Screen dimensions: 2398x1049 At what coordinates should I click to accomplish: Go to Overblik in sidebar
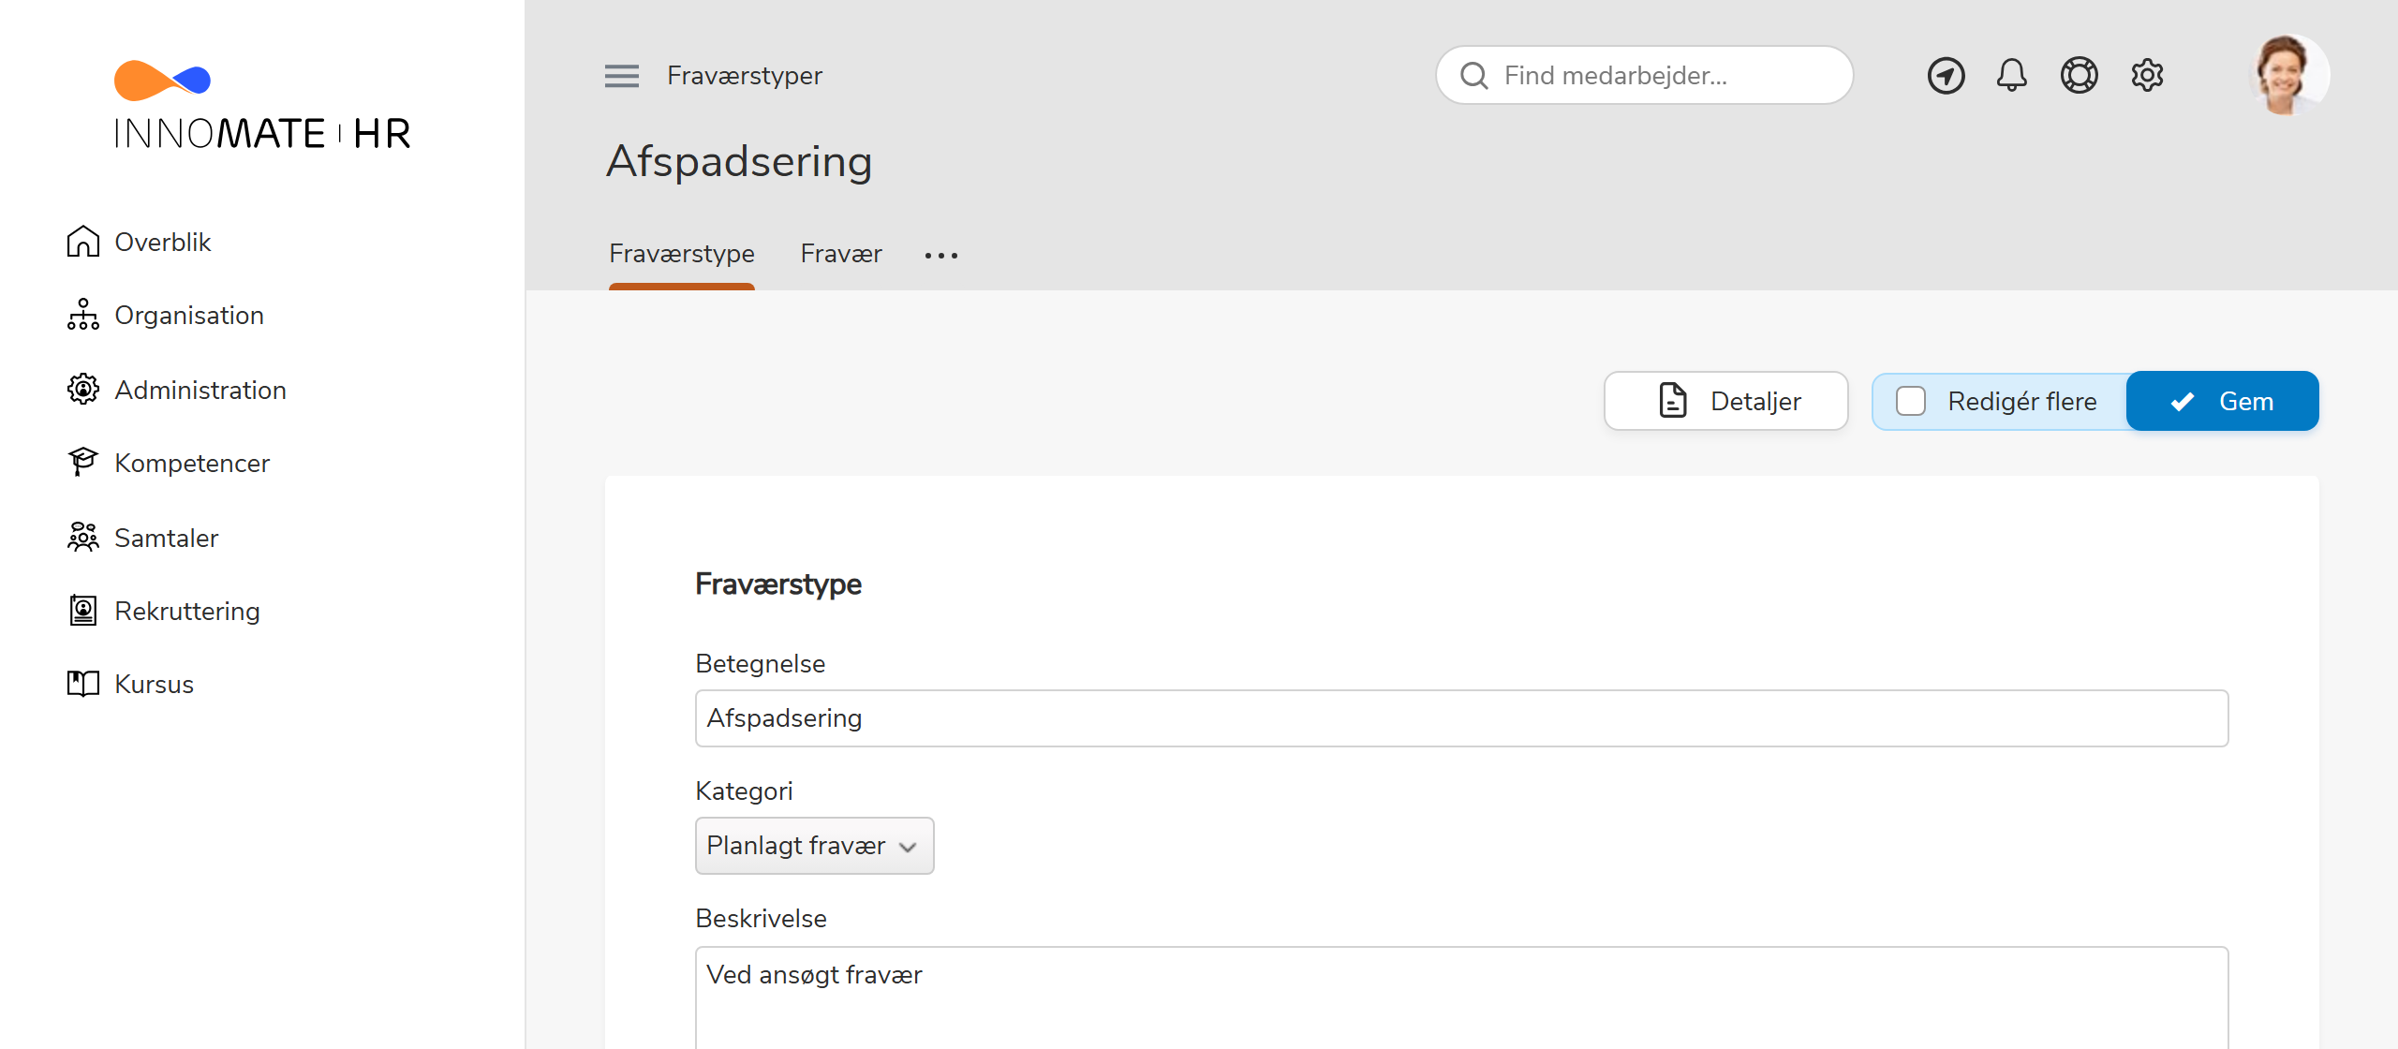coord(162,242)
